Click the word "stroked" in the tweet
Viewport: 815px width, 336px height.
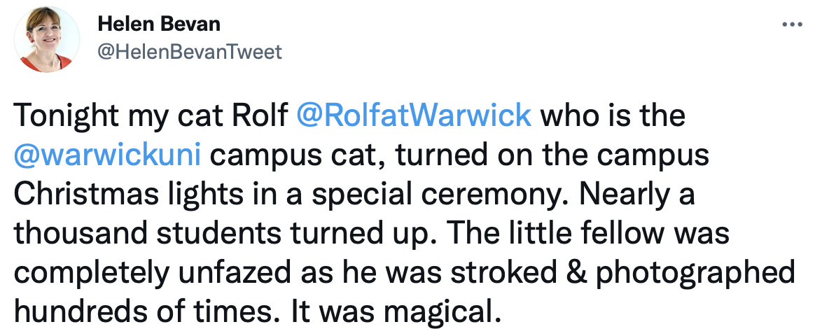click(510, 272)
